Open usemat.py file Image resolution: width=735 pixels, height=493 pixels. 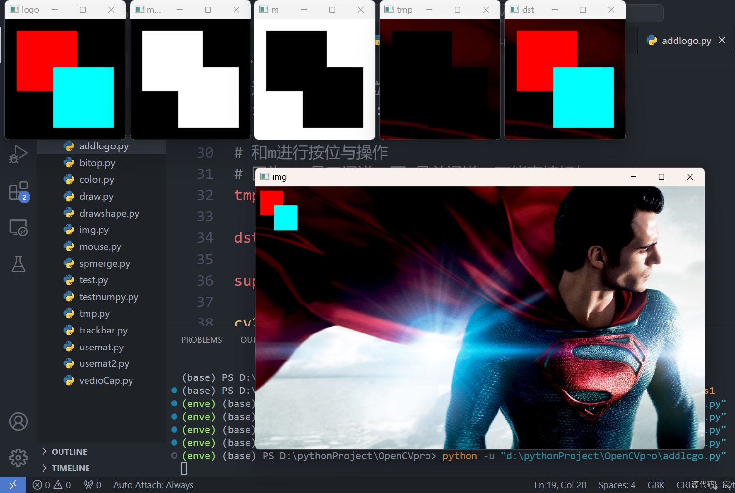point(101,347)
